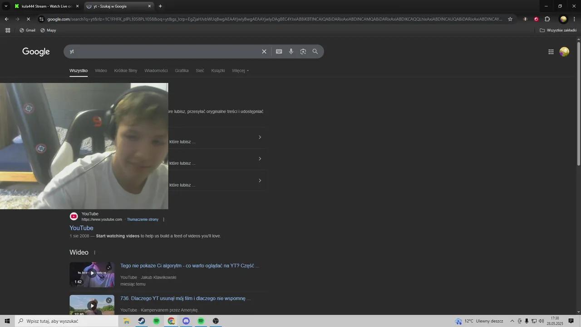581x327 pixels.
Task: Bookmark this page with the star
Action: coord(510,19)
